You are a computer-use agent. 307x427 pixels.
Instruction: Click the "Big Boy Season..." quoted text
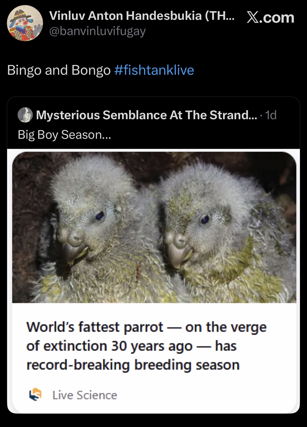coord(64,134)
